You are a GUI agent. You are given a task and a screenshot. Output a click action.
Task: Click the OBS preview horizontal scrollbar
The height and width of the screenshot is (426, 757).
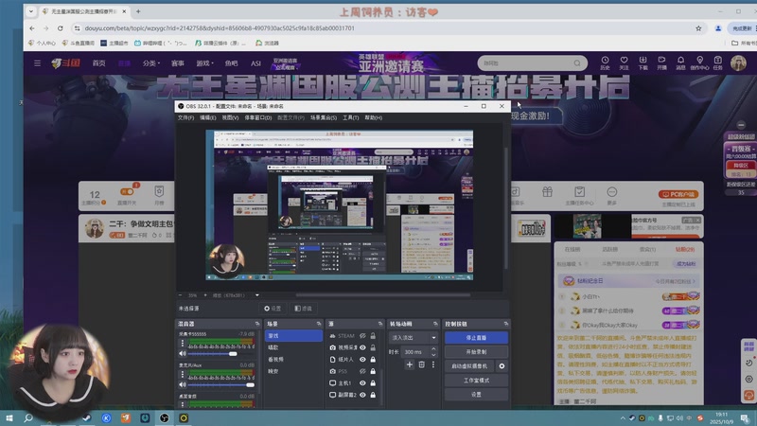pos(383,294)
